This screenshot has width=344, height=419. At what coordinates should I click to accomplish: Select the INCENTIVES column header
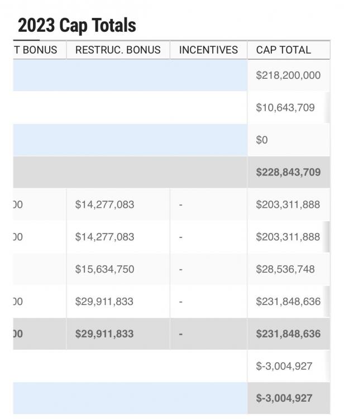pyautogui.click(x=208, y=50)
